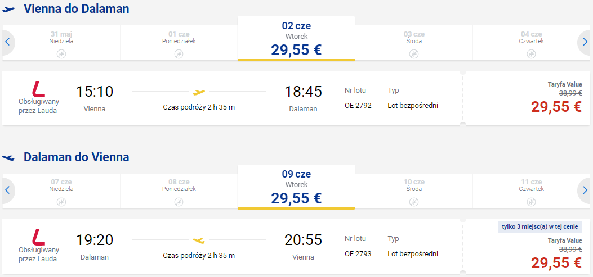593x277 pixels.
Task: Click next dates arrow for Dalaman to Vienna
Action: [x=585, y=190]
